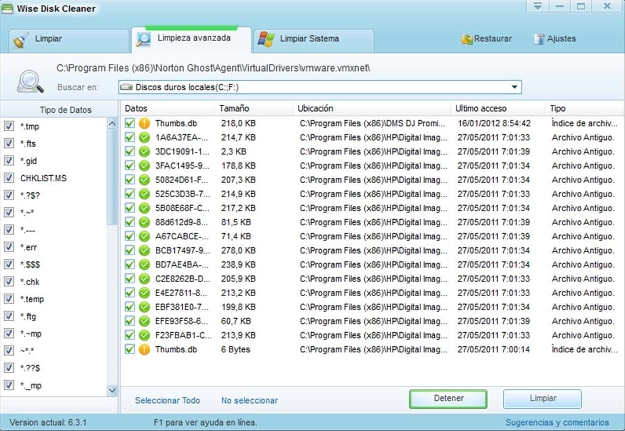The height and width of the screenshot is (431, 625).
Task: Click the orange warning icon of 6 Bytes Thumbs.db
Action: (x=144, y=349)
